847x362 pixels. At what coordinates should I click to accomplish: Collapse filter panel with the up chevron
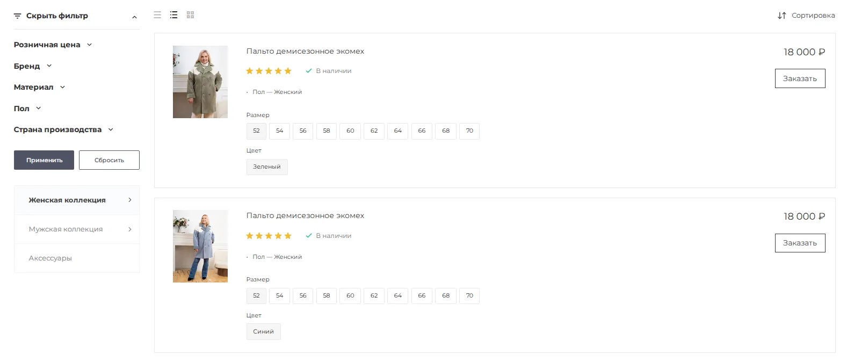(134, 17)
